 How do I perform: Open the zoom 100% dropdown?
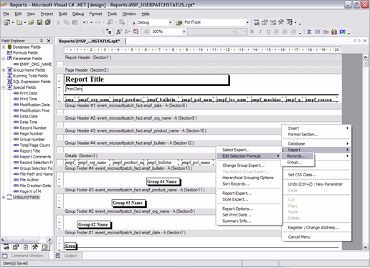(184, 32)
